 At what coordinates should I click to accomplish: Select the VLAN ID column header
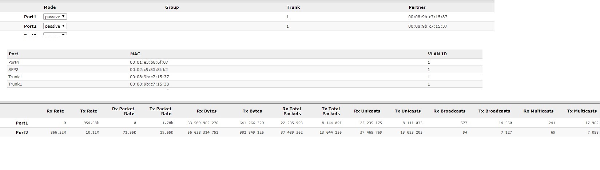click(437, 54)
